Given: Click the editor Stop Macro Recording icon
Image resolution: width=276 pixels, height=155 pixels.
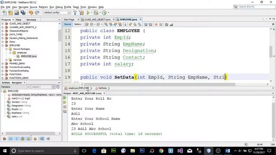Looking at the screenshot, I should pyautogui.click(x=161, y=25).
